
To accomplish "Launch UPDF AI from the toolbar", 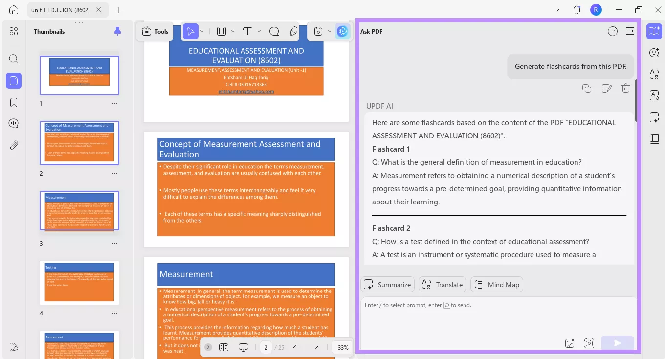I will coord(343,31).
